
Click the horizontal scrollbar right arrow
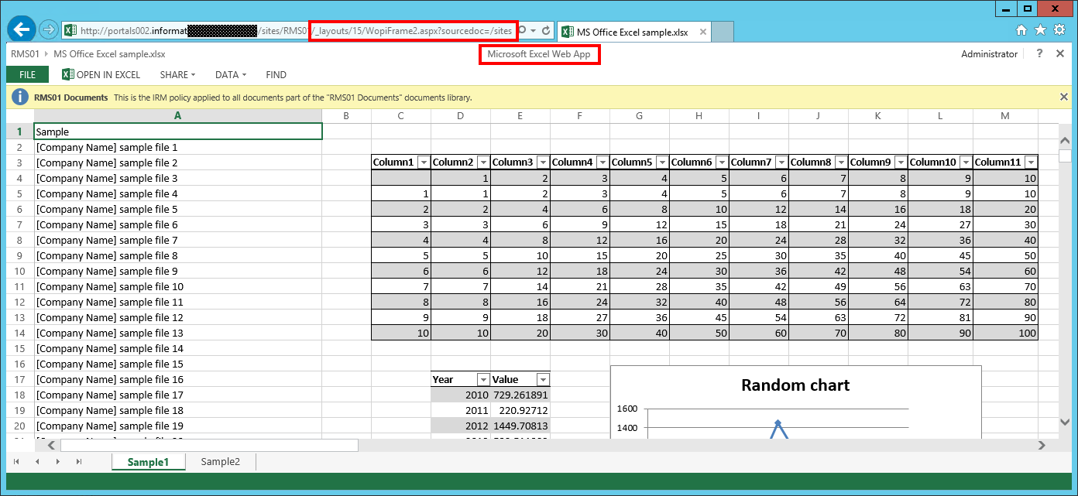[1042, 446]
